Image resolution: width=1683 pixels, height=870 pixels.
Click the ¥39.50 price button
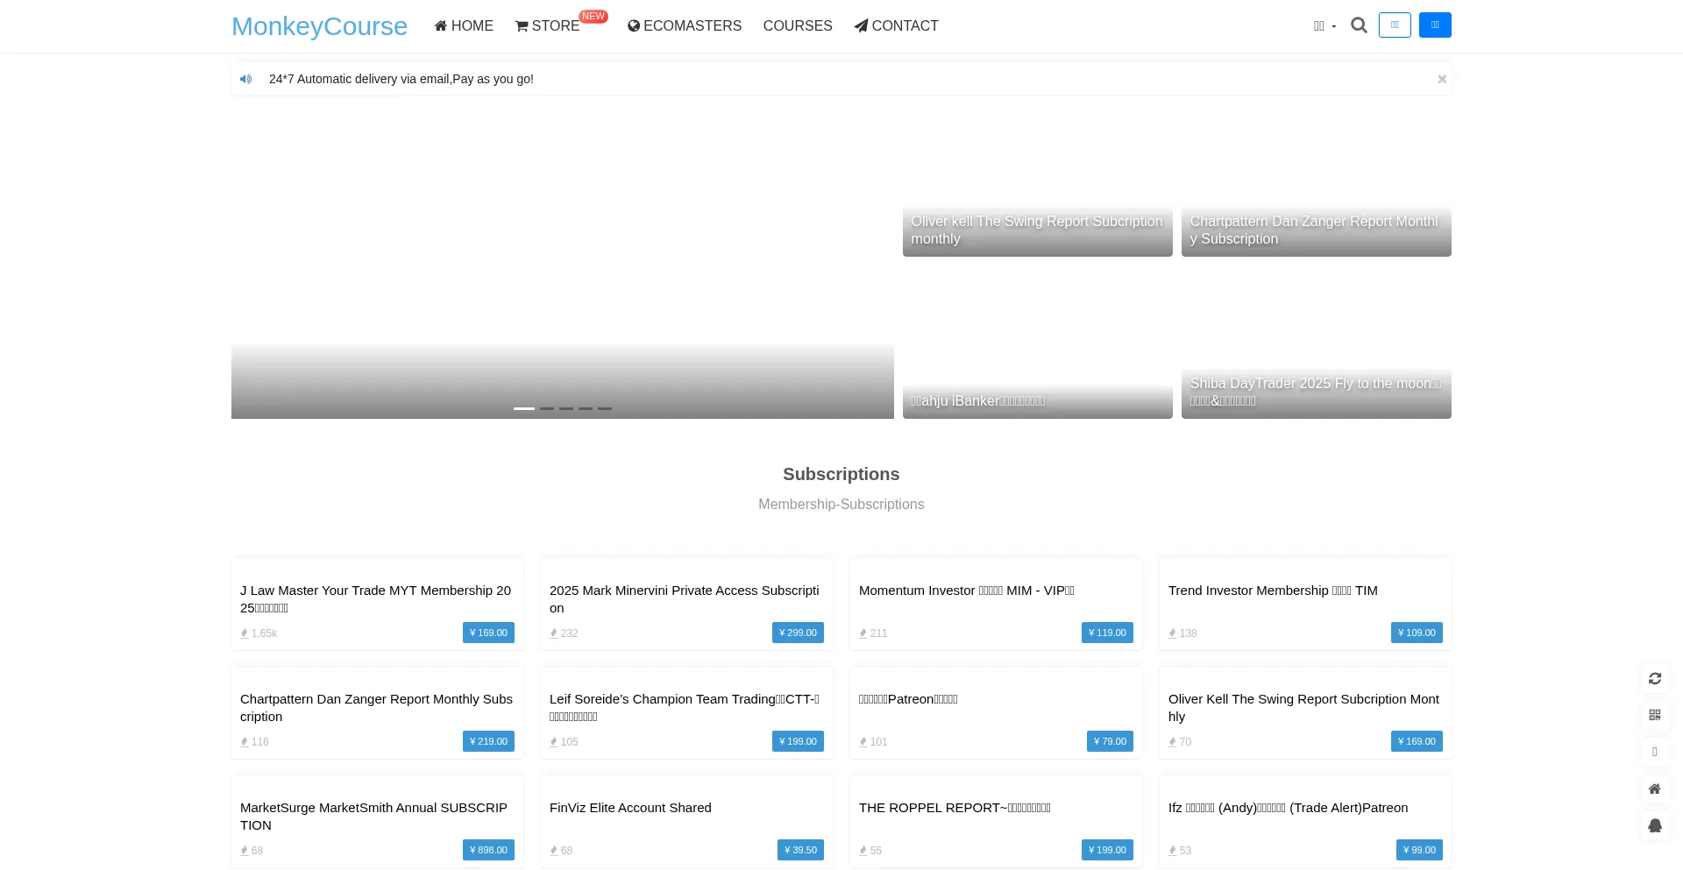800,850
